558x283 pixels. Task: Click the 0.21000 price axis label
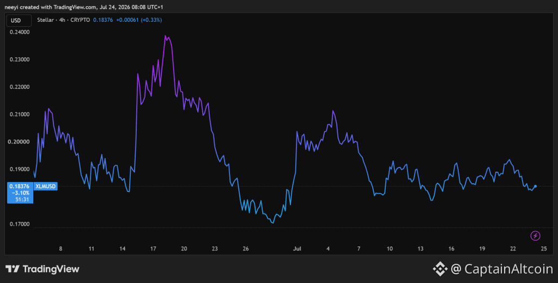pyautogui.click(x=20, y=115)
